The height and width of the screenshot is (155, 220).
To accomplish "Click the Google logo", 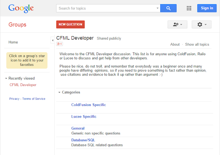I will coord(21,8).
